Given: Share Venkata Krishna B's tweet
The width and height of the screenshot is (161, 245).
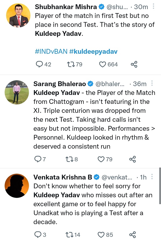Looking at the screenshot, I should point(133,235).
